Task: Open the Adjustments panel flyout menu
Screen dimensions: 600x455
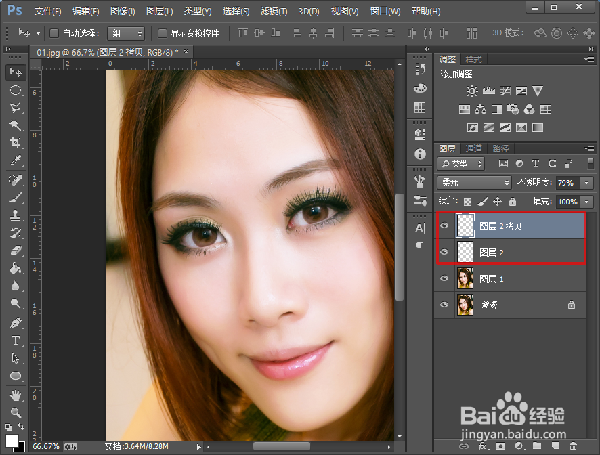Action: [x=589, y=60]
